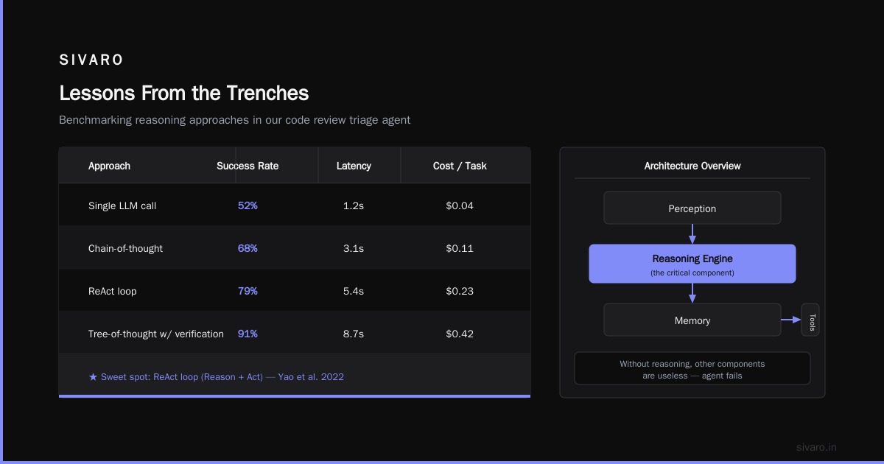Screen dimensions: 884x464
Task: Click the Sweet spot ReAct loop footnote
Action: [x=216, y=376]
